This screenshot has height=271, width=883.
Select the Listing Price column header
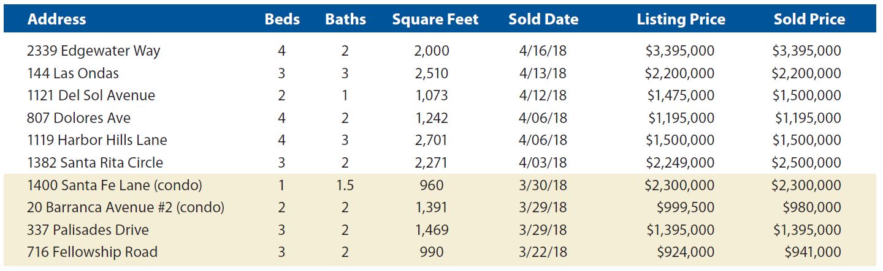click(681, 20)
